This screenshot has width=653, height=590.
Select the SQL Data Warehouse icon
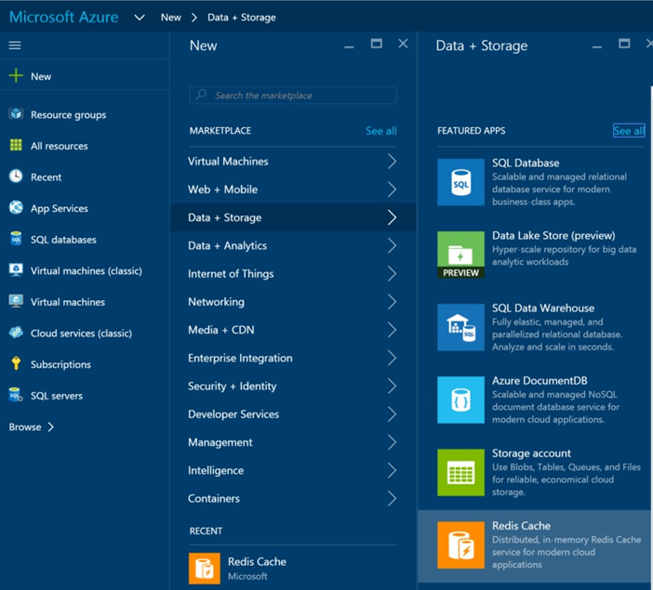tap(460, 327)
